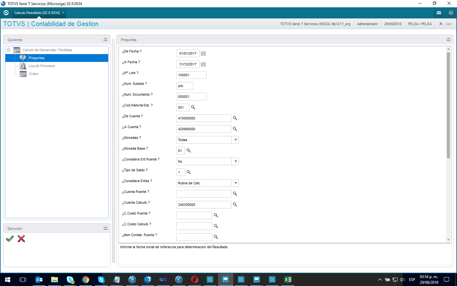The image size is (457, 286).
Task: Open Windows Start menu
Action: 8,280
